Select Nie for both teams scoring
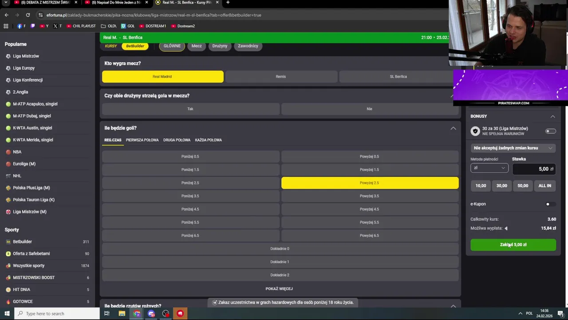The width and height of the screenshot is (568, 320). pos(370,109)
